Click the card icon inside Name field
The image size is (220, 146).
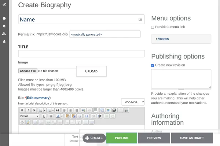click(x=140, y=19)
